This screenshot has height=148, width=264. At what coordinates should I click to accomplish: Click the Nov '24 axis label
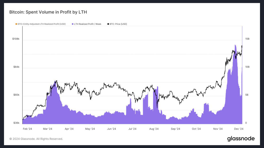[x=218, y=129]
